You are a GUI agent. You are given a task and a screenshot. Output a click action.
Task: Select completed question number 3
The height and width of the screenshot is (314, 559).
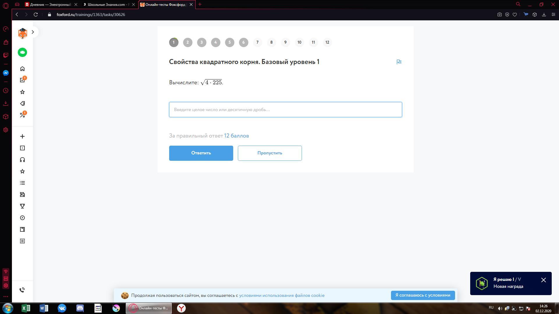pos(201,42)
